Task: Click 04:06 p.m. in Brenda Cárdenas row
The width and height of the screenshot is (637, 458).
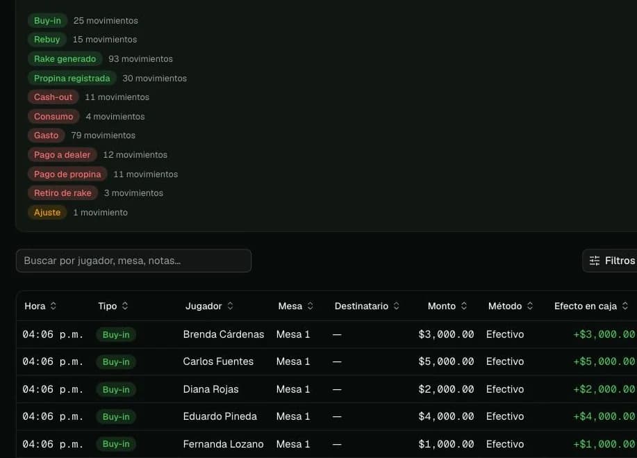Action: pyautogui.click(x=53, y=334)
